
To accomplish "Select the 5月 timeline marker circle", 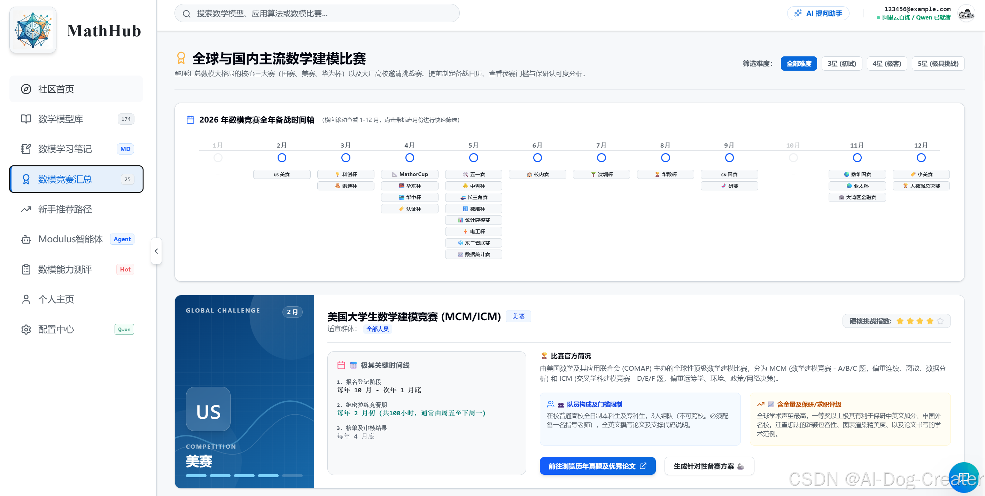I will (x=474, y=157).
